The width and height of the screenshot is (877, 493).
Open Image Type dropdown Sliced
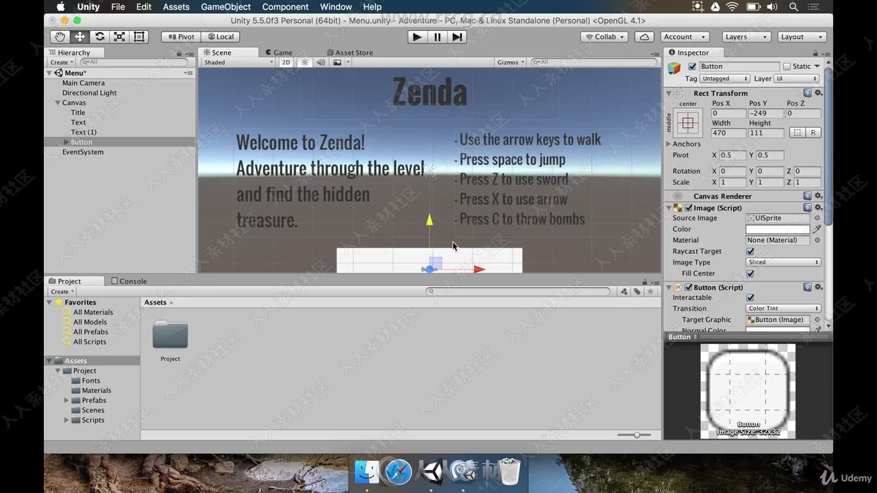[783, 262]
